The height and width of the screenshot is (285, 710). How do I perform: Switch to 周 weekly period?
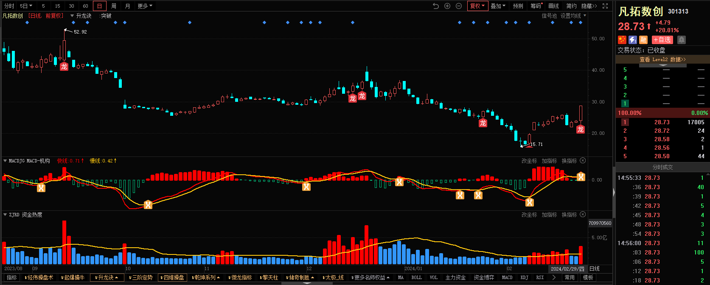tap(114, 6)
